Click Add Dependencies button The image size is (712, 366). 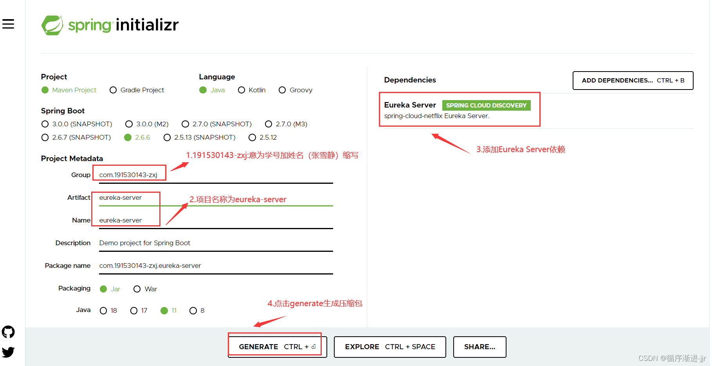click(633, 81)
